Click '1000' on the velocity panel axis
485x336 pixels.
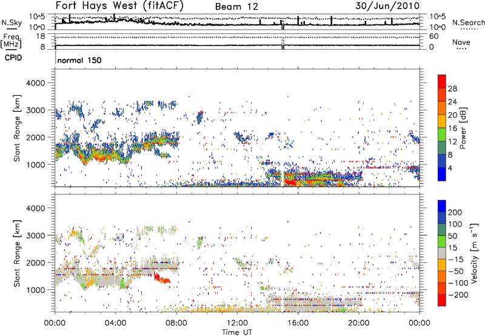(x=35, y=290)
